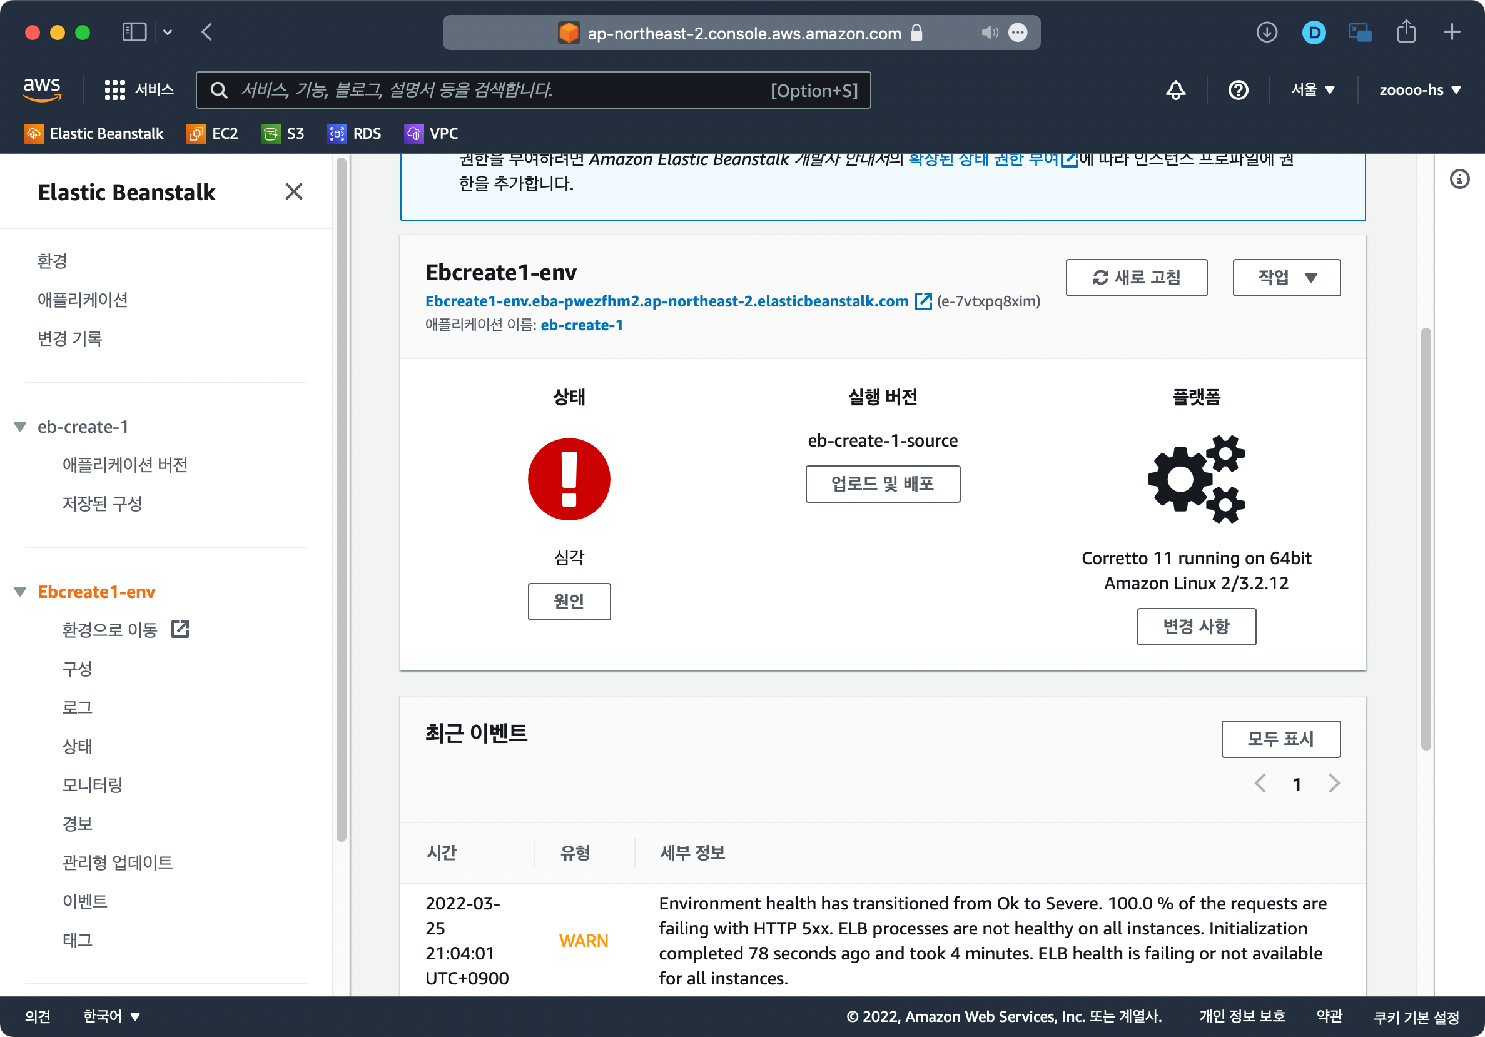This screenshot has width=1485, height=1037.
Task: Open 개인 정보 보호 footer link
Action: 1242,1016
